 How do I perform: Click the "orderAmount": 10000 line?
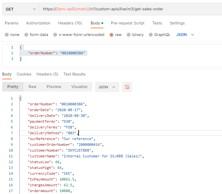click(x=50, y=191)
